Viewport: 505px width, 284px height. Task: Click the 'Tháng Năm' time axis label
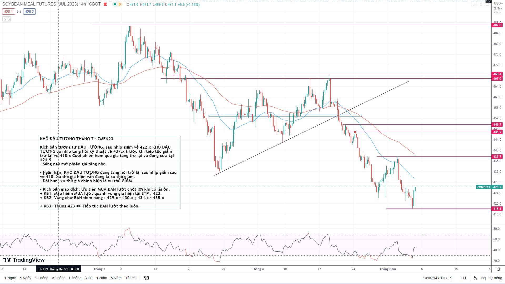point(388,269)
